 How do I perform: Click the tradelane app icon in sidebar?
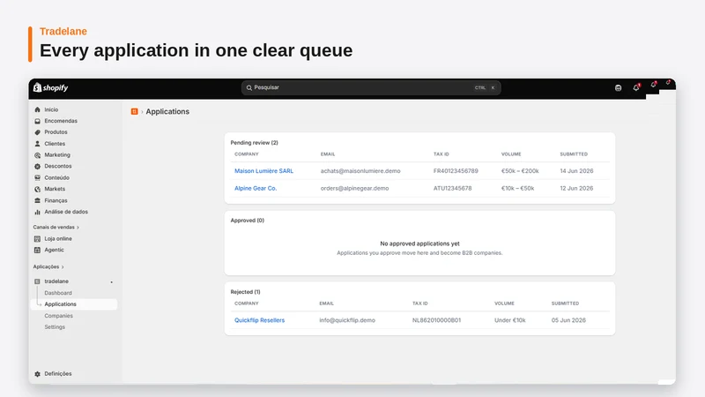pyautogui.click(x=37, y=281)
